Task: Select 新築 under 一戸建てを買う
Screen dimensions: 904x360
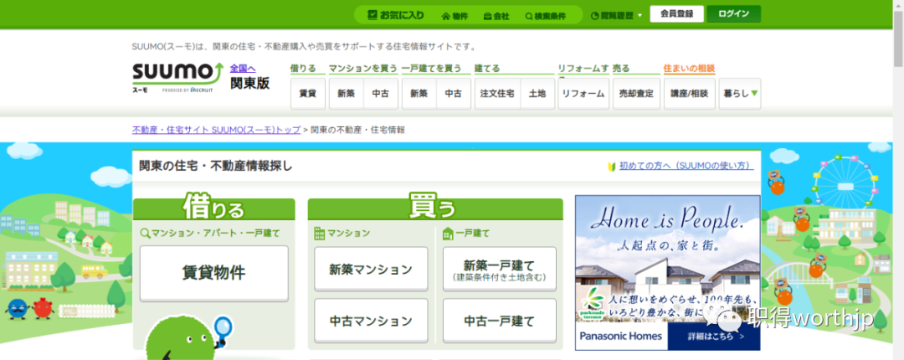Action: click(419, 94)
